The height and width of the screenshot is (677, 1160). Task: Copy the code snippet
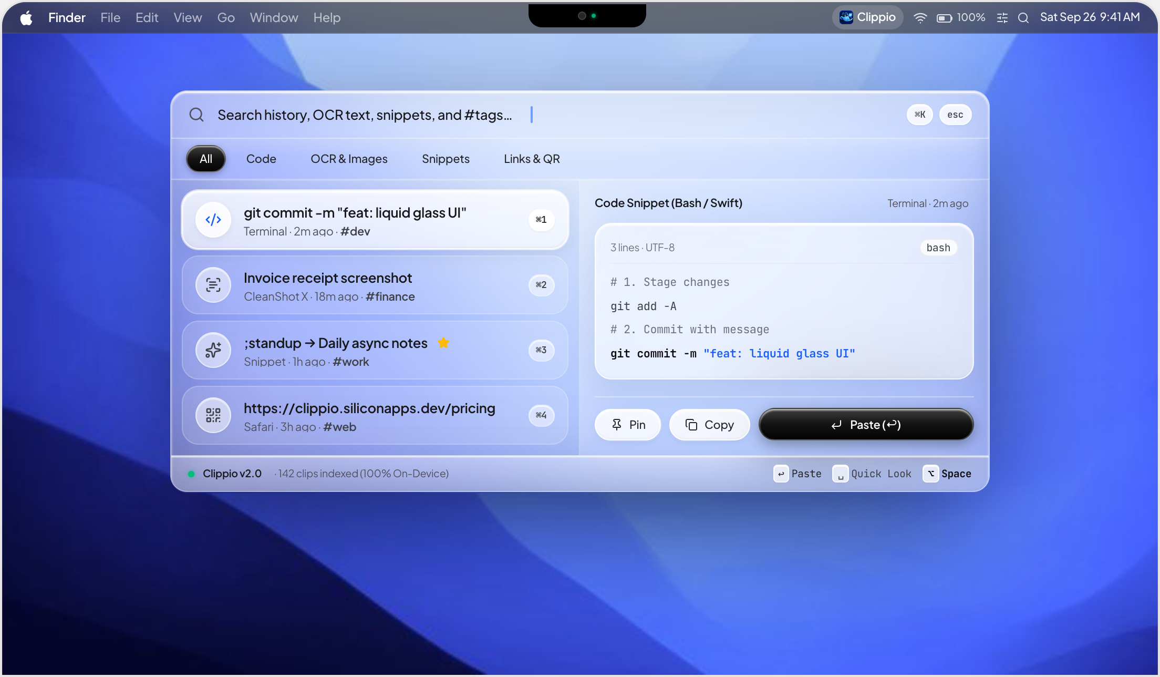tap(709, 425)
